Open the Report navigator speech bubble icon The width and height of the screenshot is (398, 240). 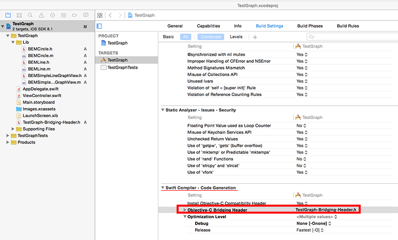pos(86,15)
